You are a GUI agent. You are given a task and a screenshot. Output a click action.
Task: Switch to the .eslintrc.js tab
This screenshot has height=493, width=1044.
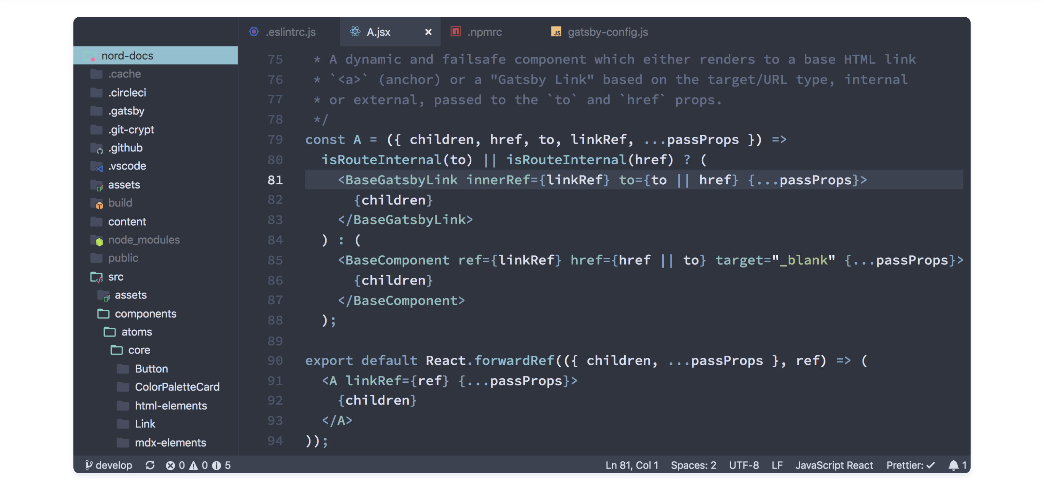click(x=290, y=32)
